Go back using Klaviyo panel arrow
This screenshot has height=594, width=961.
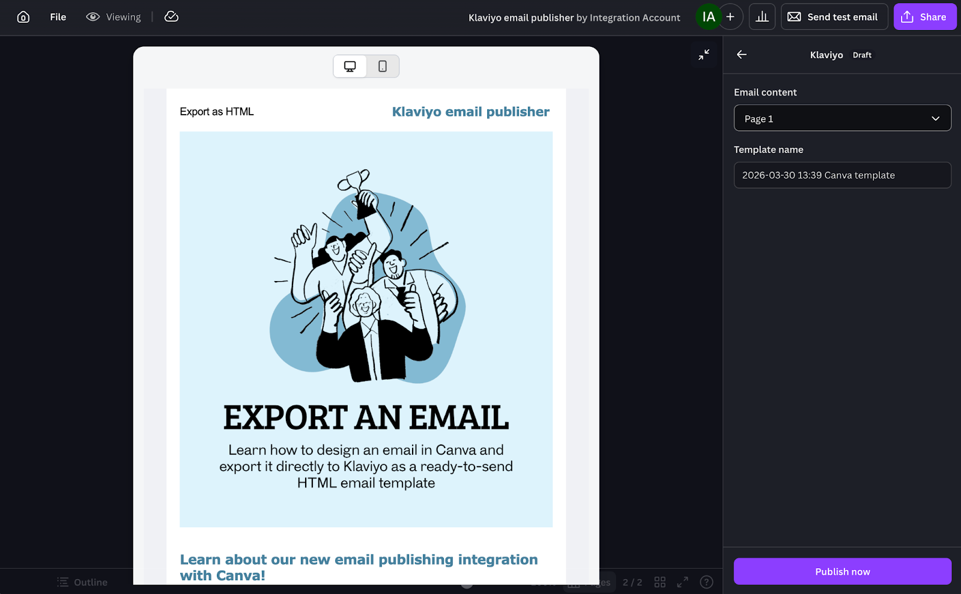click(x=742, y=55)
